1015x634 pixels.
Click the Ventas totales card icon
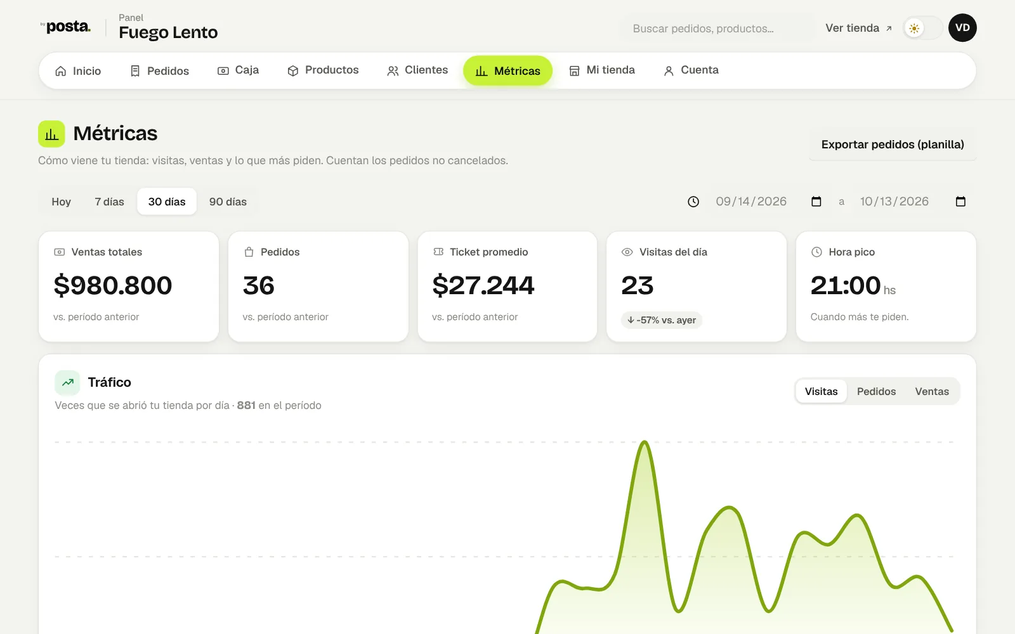(x=60, y=252)
